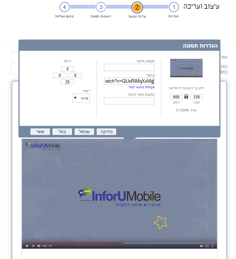Click the small InforUMobile logo in image corner
Image resolution: width=236 pixels, height=259 pixels.
pyautogui.click(x=43, y=146)
